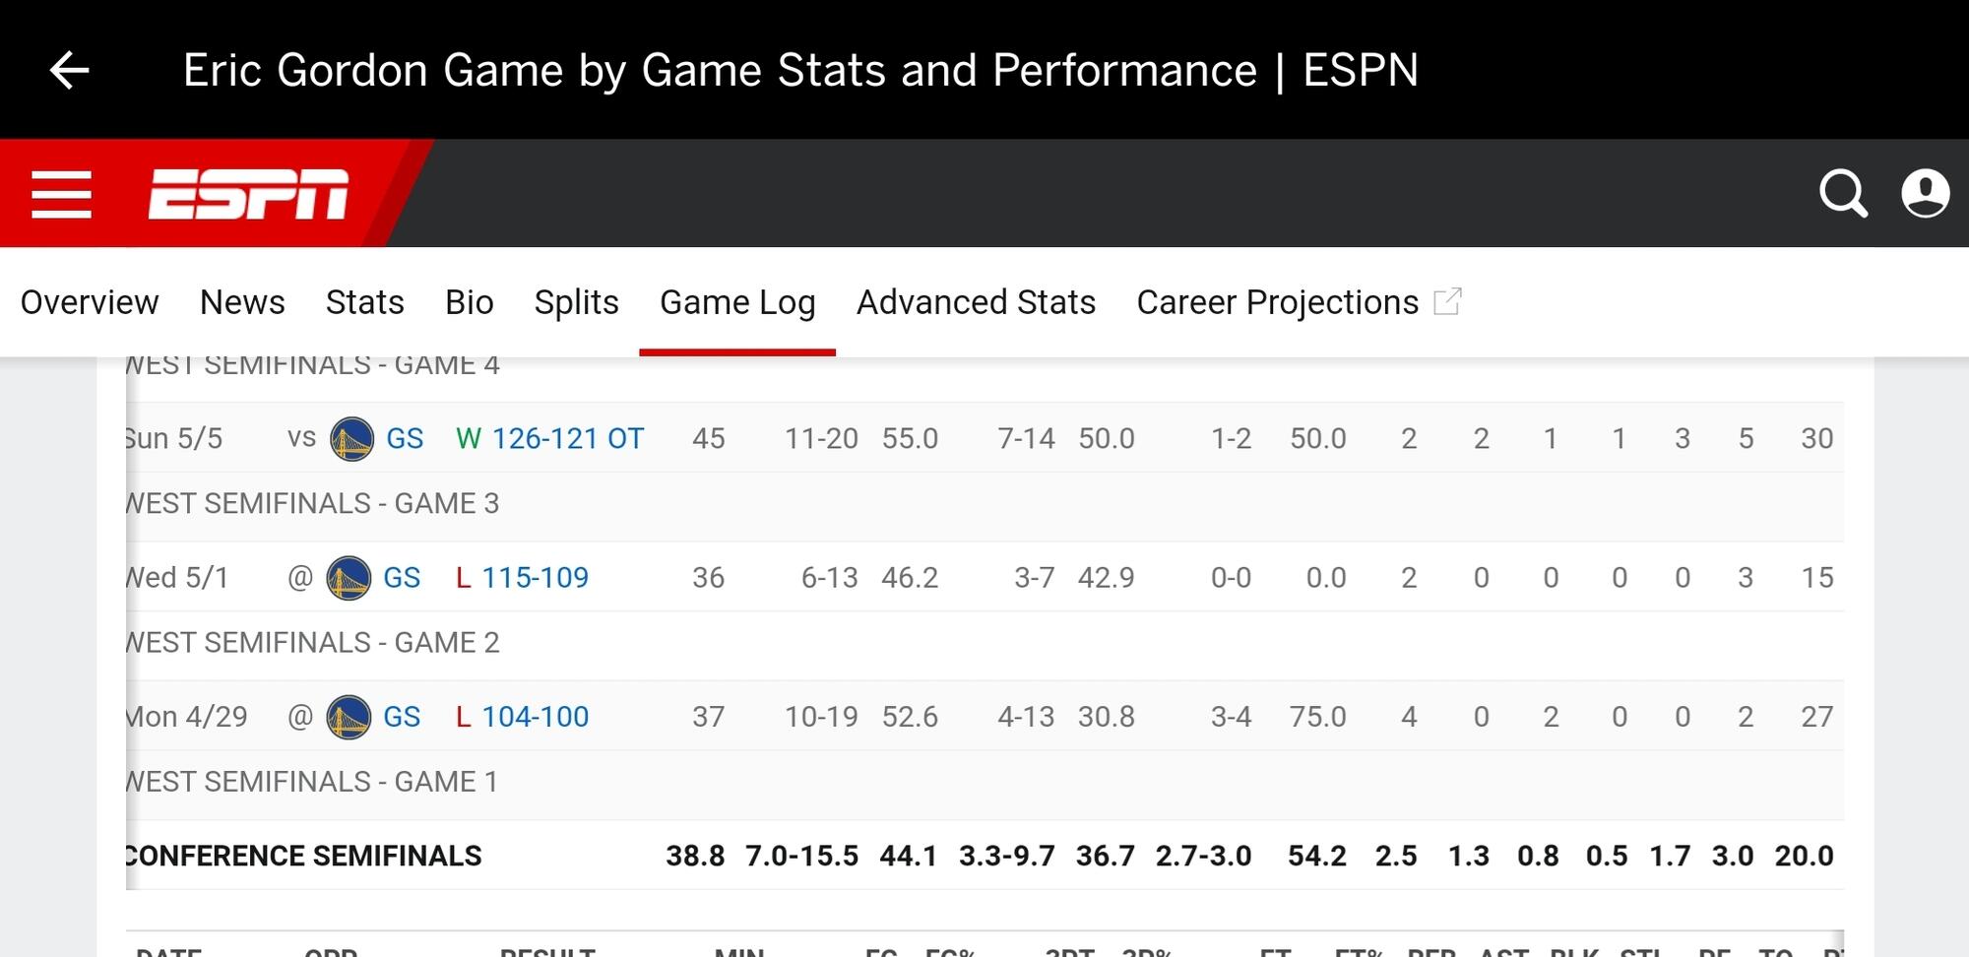This screenshot has height=957, width=1969.
Task: Click the ESPN logo
Action: coord(248,194)
